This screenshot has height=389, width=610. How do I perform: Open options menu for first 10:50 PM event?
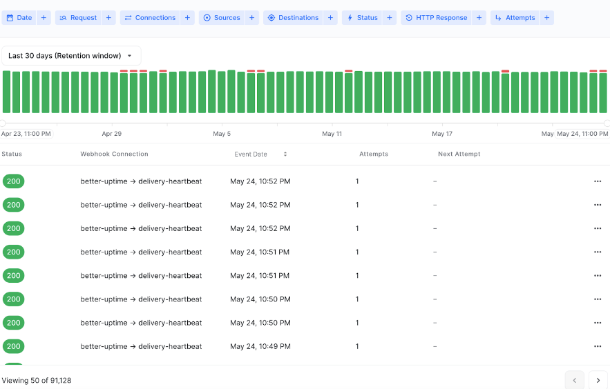click(x=598, y=299)
